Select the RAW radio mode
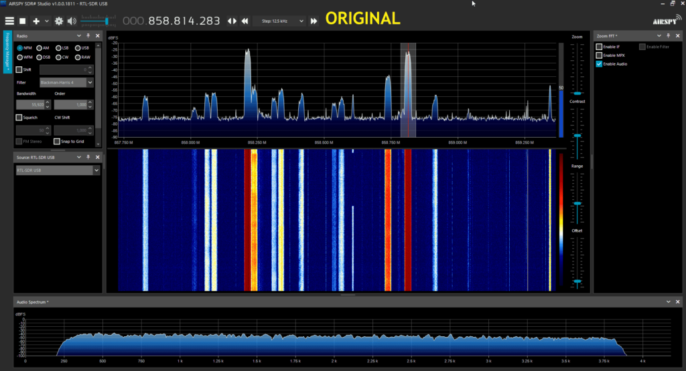Screen dimensions: 686x371 click(x=82, y=57)
